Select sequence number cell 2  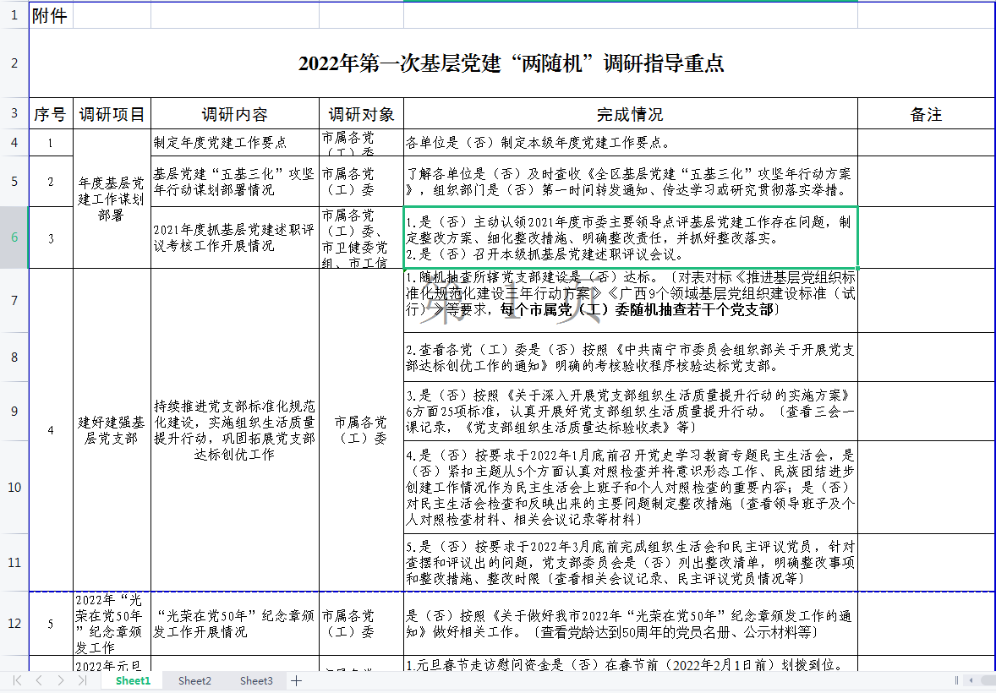[51, 181]
